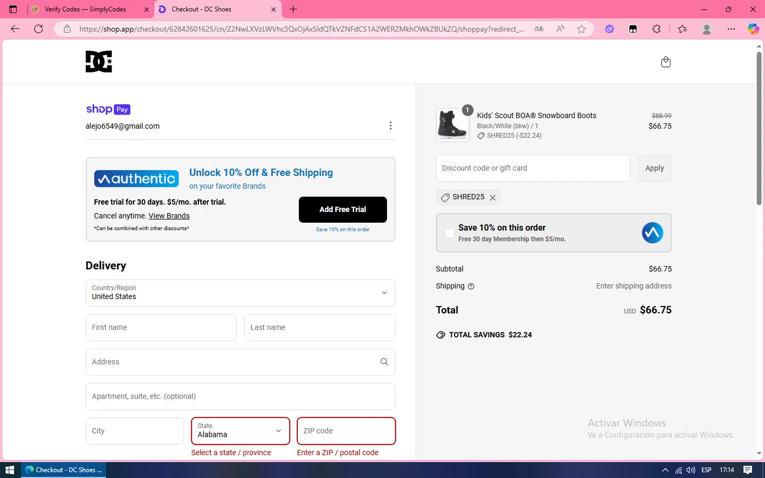Open a new browser tab
This screenshot has width=765, height=478.
[x=293, y=9]
